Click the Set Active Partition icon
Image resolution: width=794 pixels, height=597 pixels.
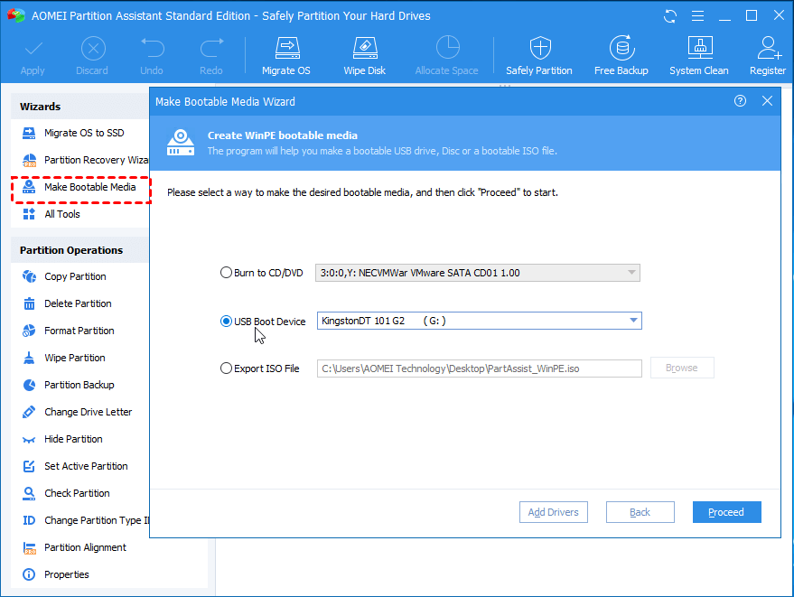[29, 466]
